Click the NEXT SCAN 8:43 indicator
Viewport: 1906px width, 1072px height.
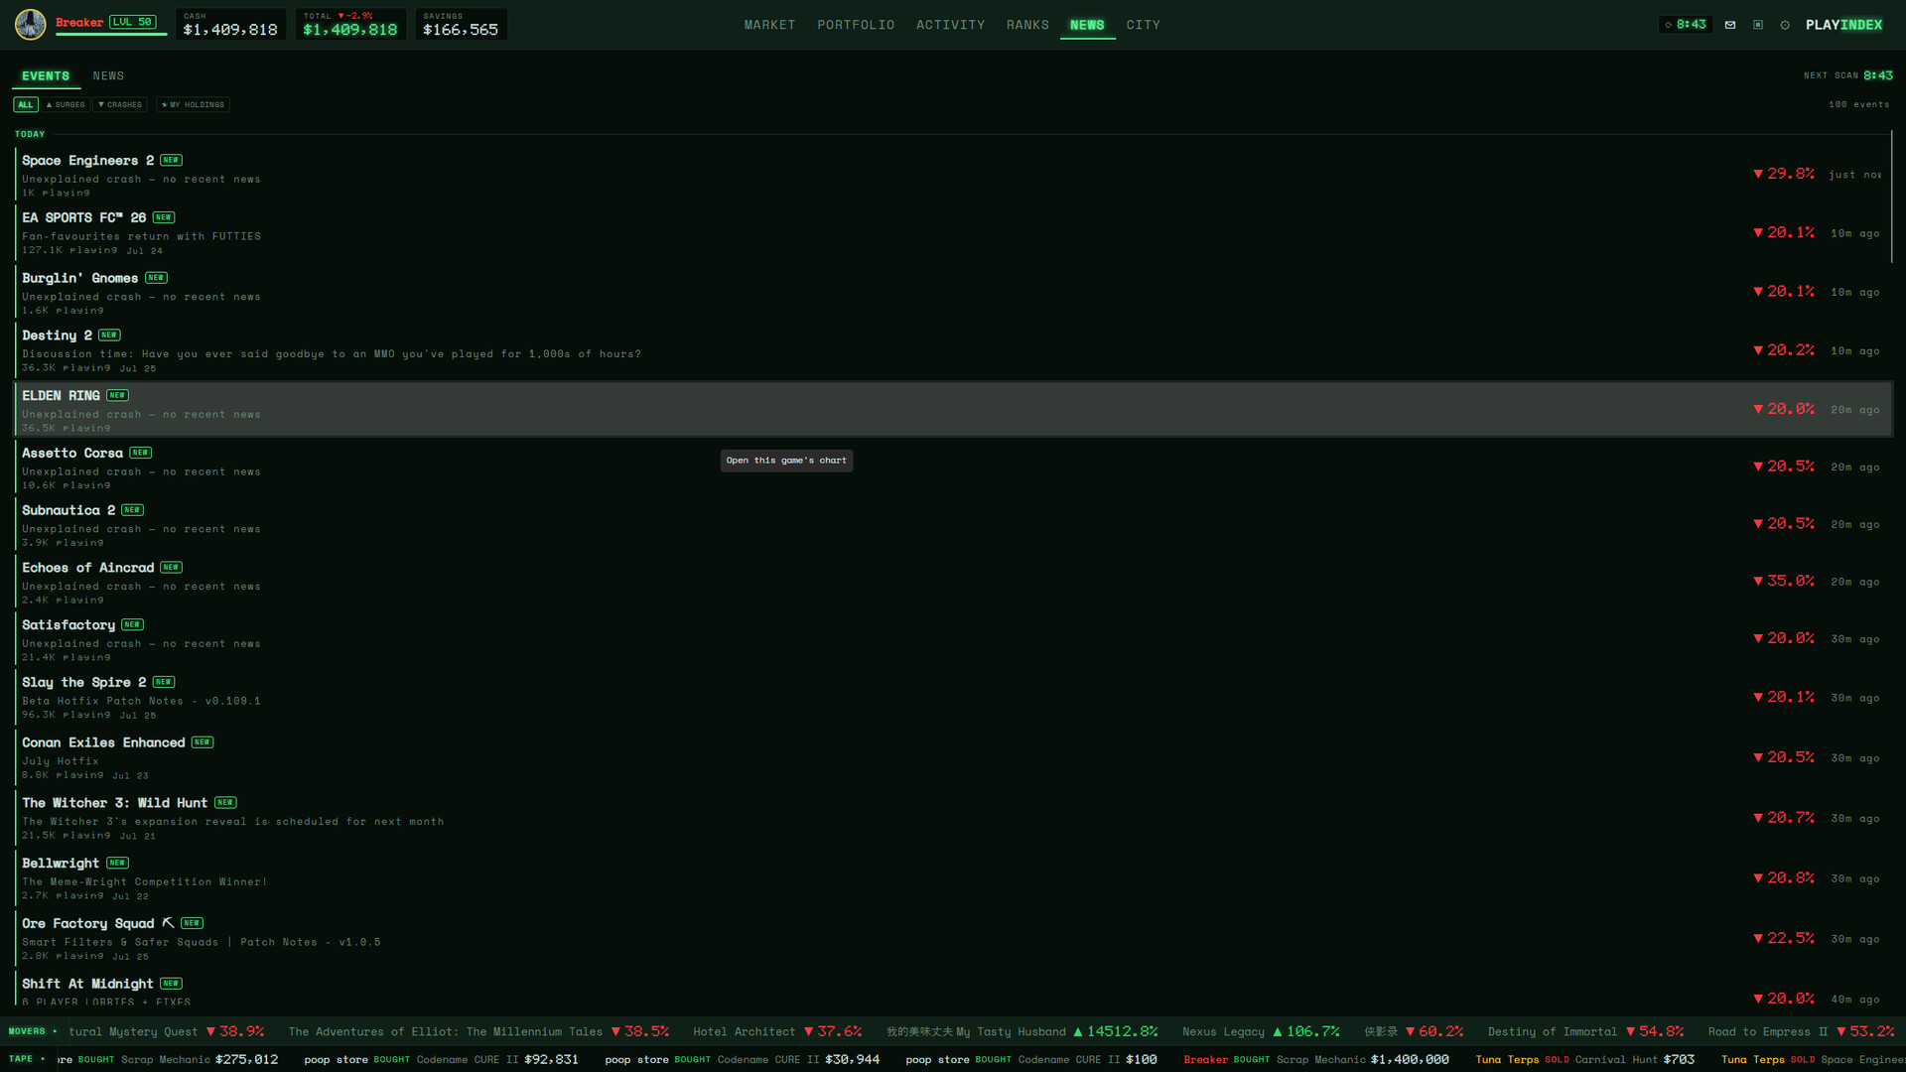pos(1847,75)
